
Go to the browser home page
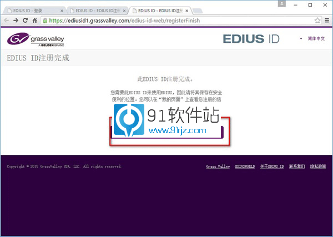[x=34, y=21]
